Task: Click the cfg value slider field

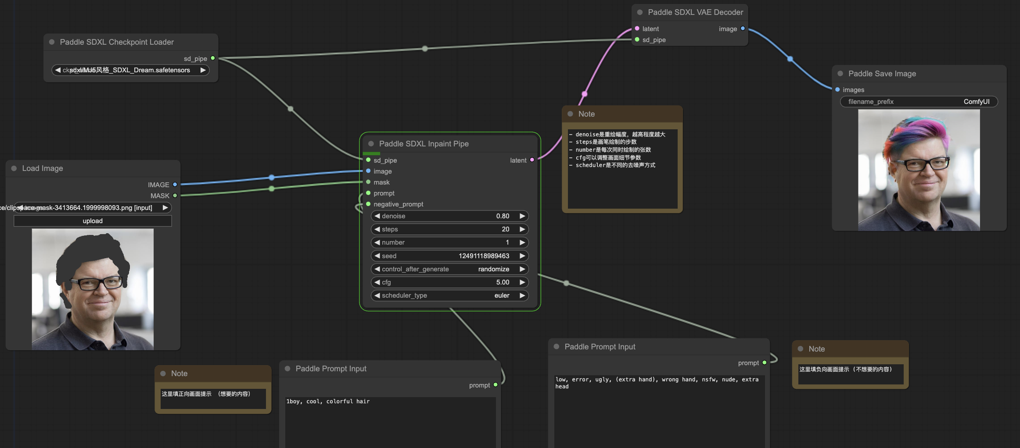Action: point(449,282)
